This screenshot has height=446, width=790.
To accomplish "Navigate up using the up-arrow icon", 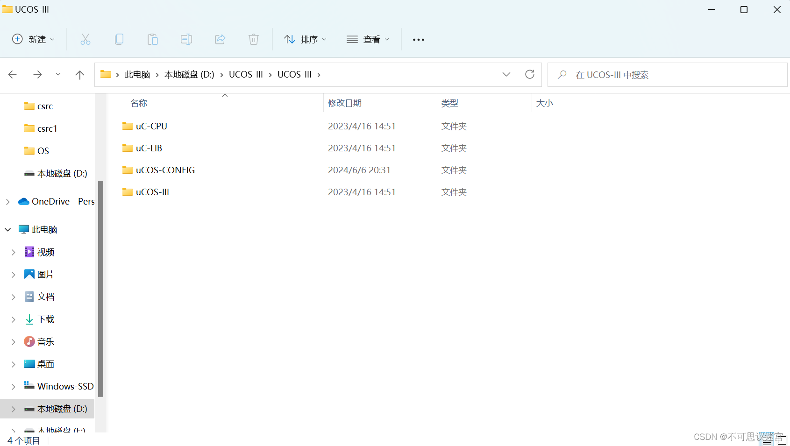I will pyautogui.click(x=79, y=74).
